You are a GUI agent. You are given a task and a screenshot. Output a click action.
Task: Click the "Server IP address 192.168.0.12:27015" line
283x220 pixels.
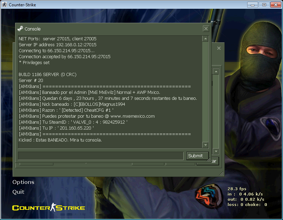(x=58, y=44)
